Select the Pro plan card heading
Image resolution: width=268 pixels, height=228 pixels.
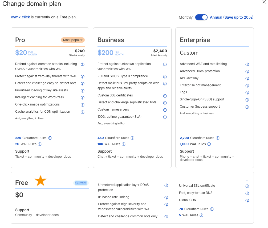pyautogui.click(x=20, y=40)
